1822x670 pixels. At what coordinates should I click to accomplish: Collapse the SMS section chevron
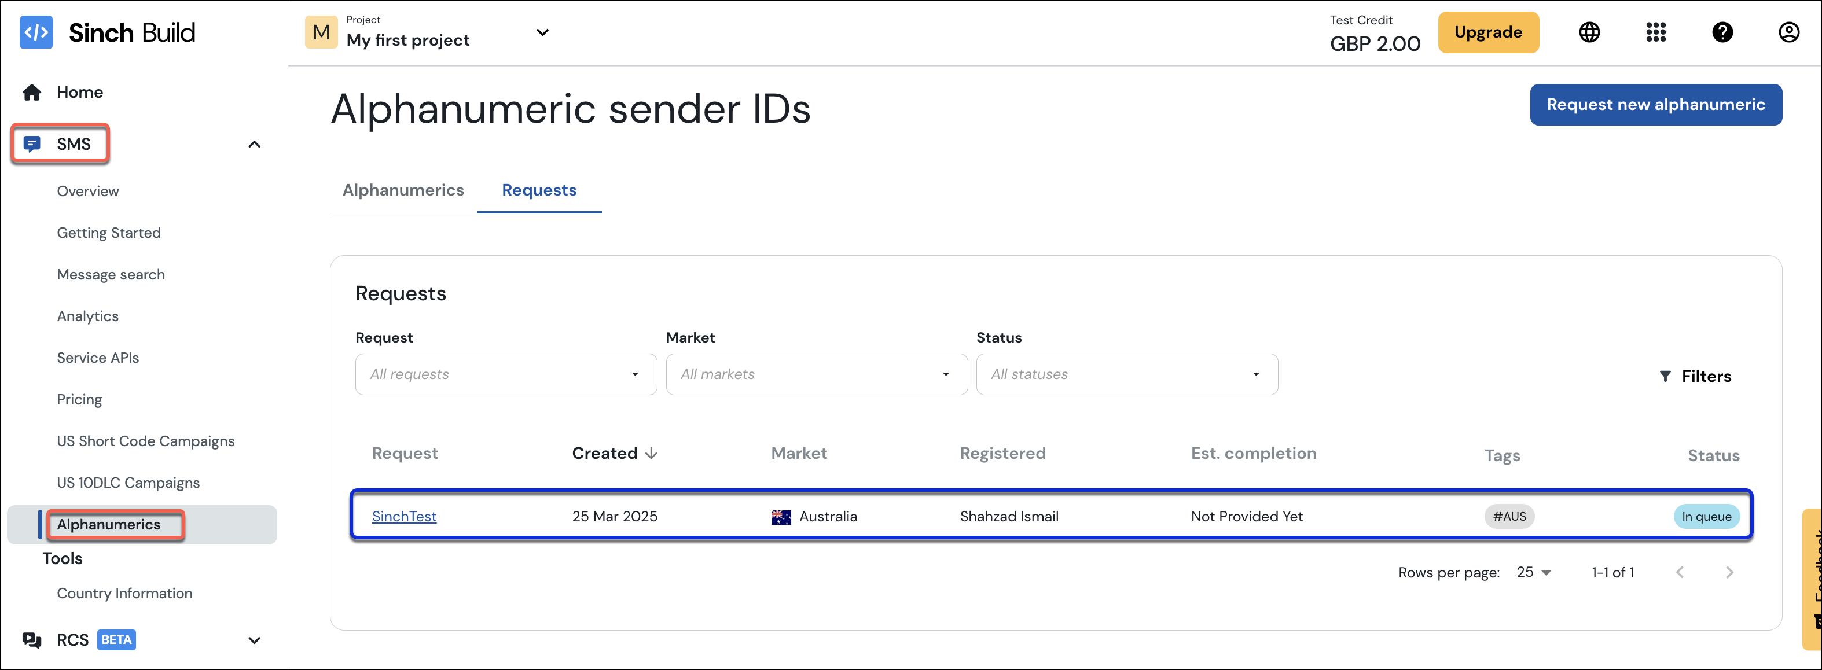coord(254,143)
